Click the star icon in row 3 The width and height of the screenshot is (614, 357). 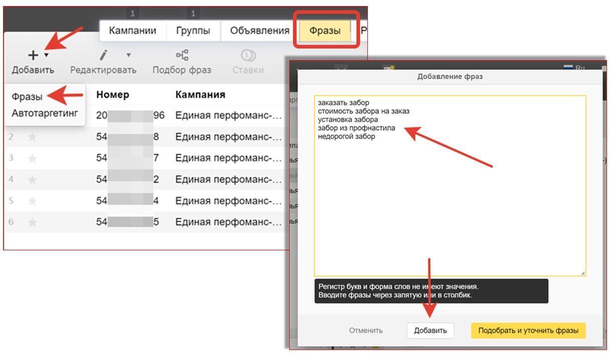[x=33, y=158]
